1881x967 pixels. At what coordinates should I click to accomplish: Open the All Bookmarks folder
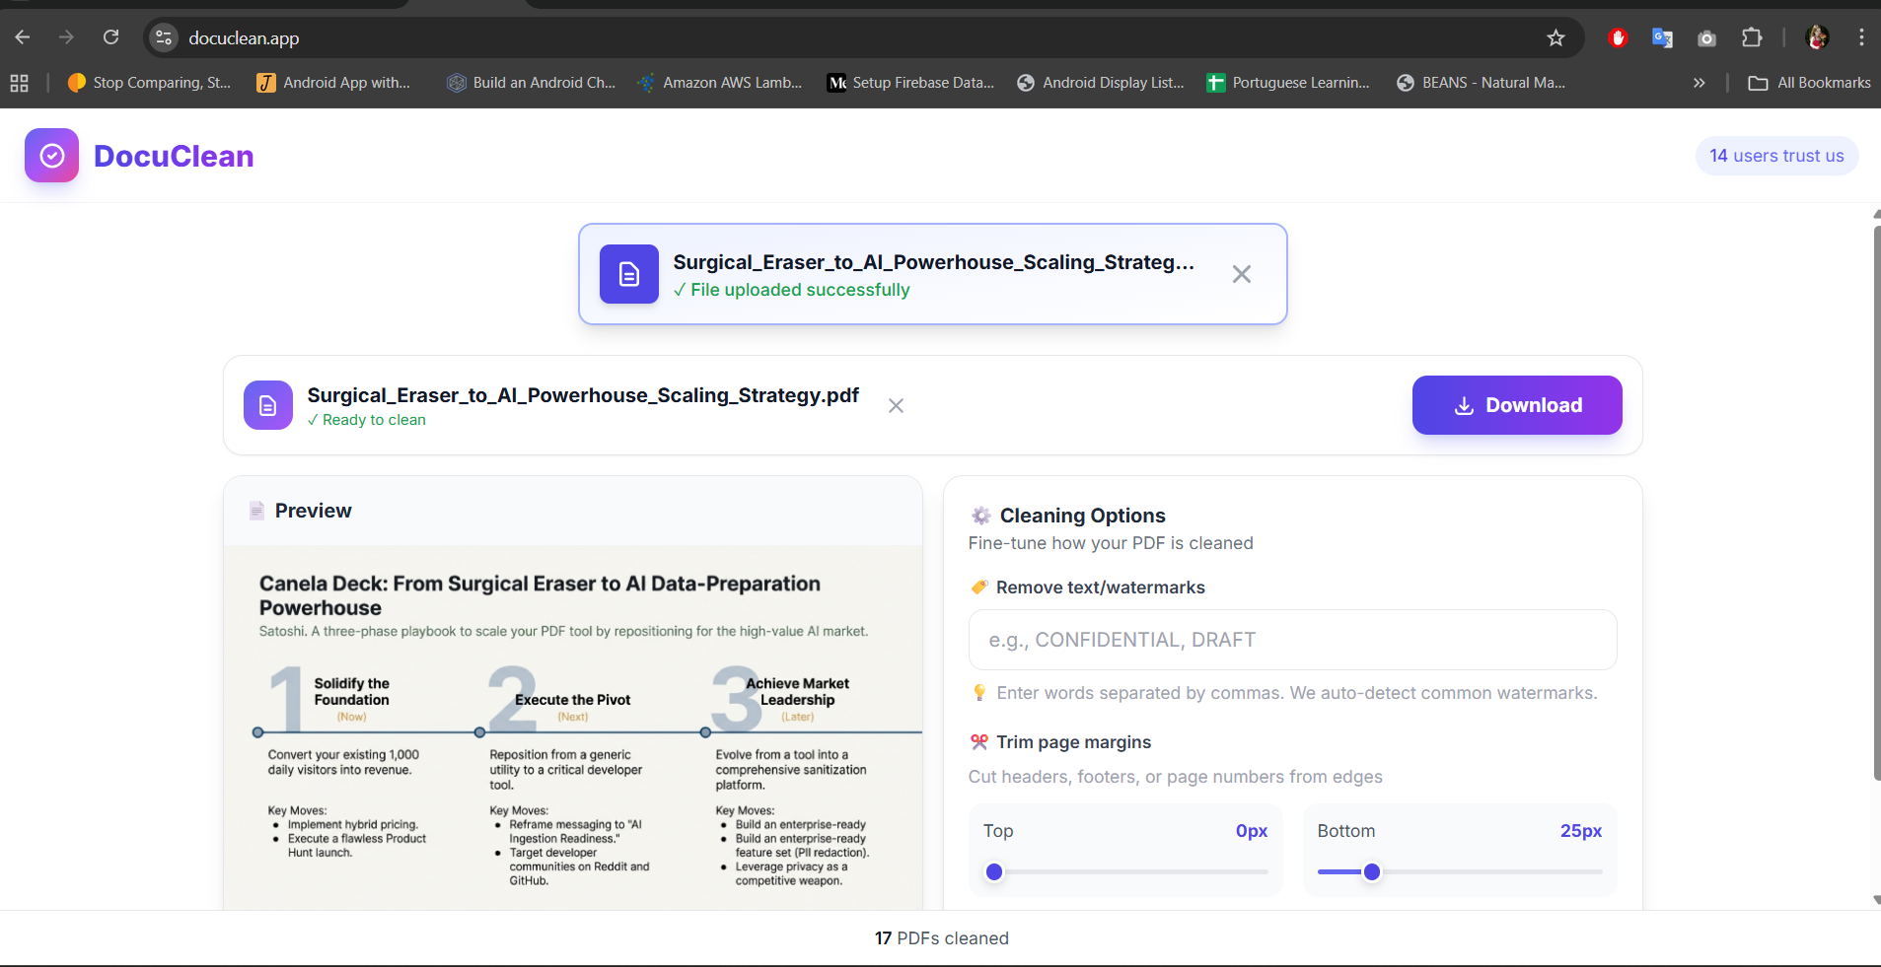[1809, 83]
